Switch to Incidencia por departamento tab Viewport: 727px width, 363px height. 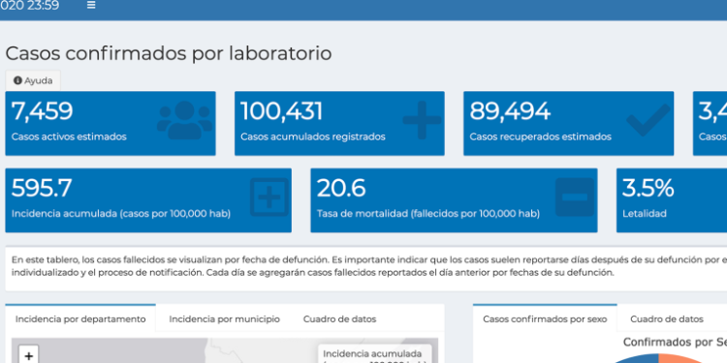(80, 318)
